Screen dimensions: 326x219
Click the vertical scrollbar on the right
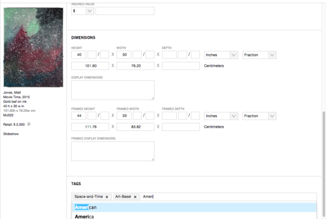(324, 164)
